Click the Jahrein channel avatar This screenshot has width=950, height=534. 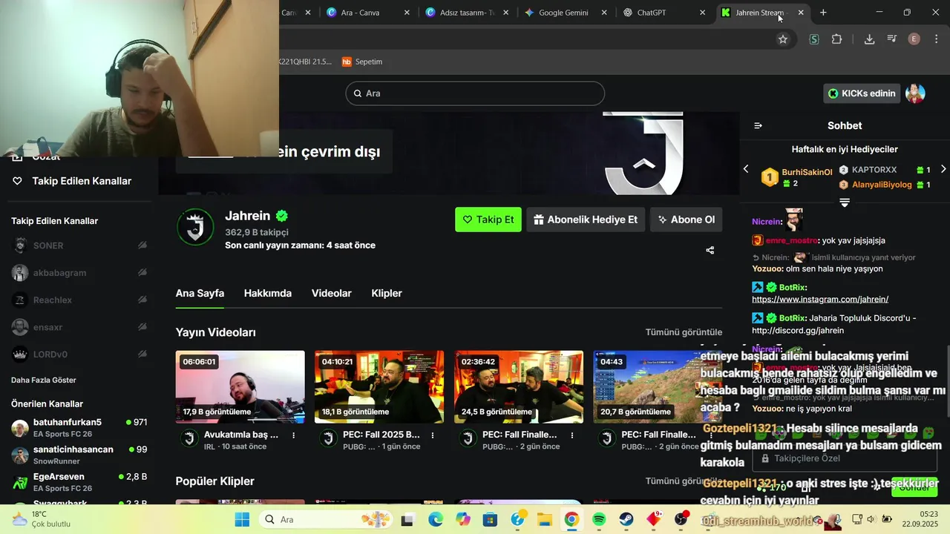click(195, 227)
